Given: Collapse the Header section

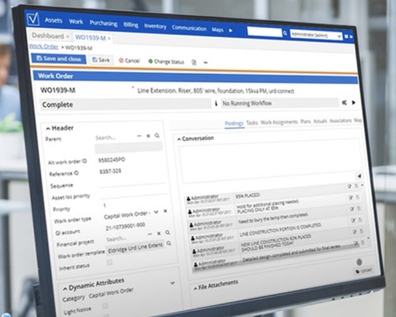Looking at the screenshot, I should [48, 129].
